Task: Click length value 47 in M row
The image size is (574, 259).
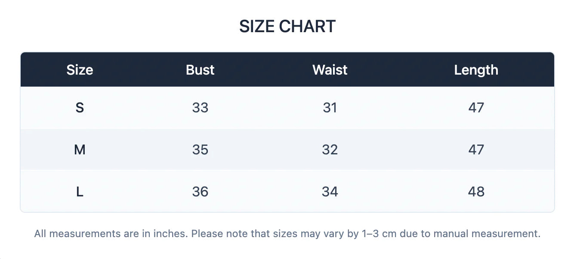Action: (476, 150)
